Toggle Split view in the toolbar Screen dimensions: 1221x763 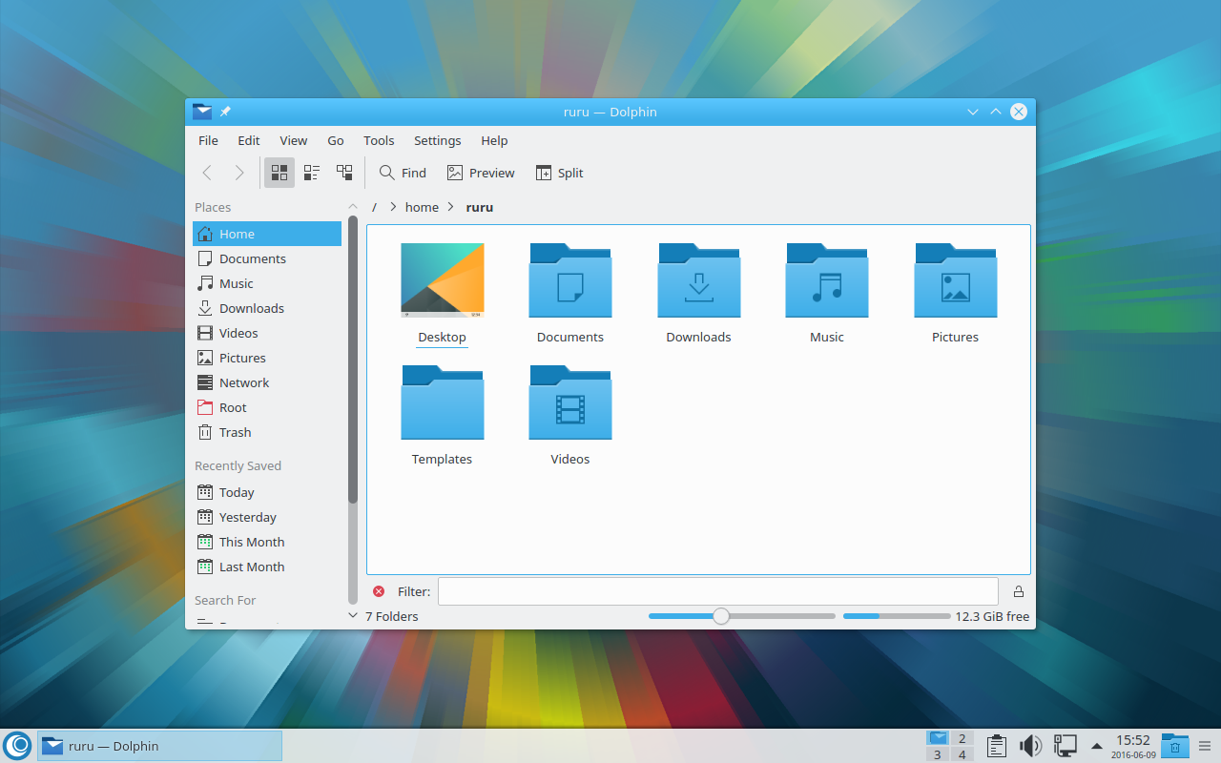coord(559,173)
